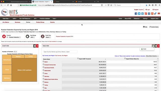Print the Chart View panel

tap(35, 46)
